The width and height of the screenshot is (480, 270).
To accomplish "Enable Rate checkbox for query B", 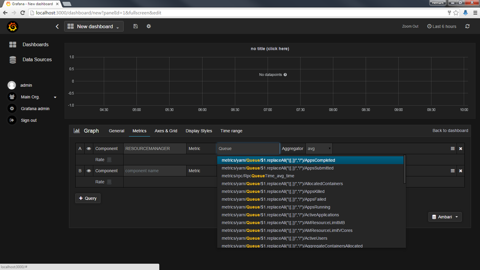I will (x=109, y=182).
